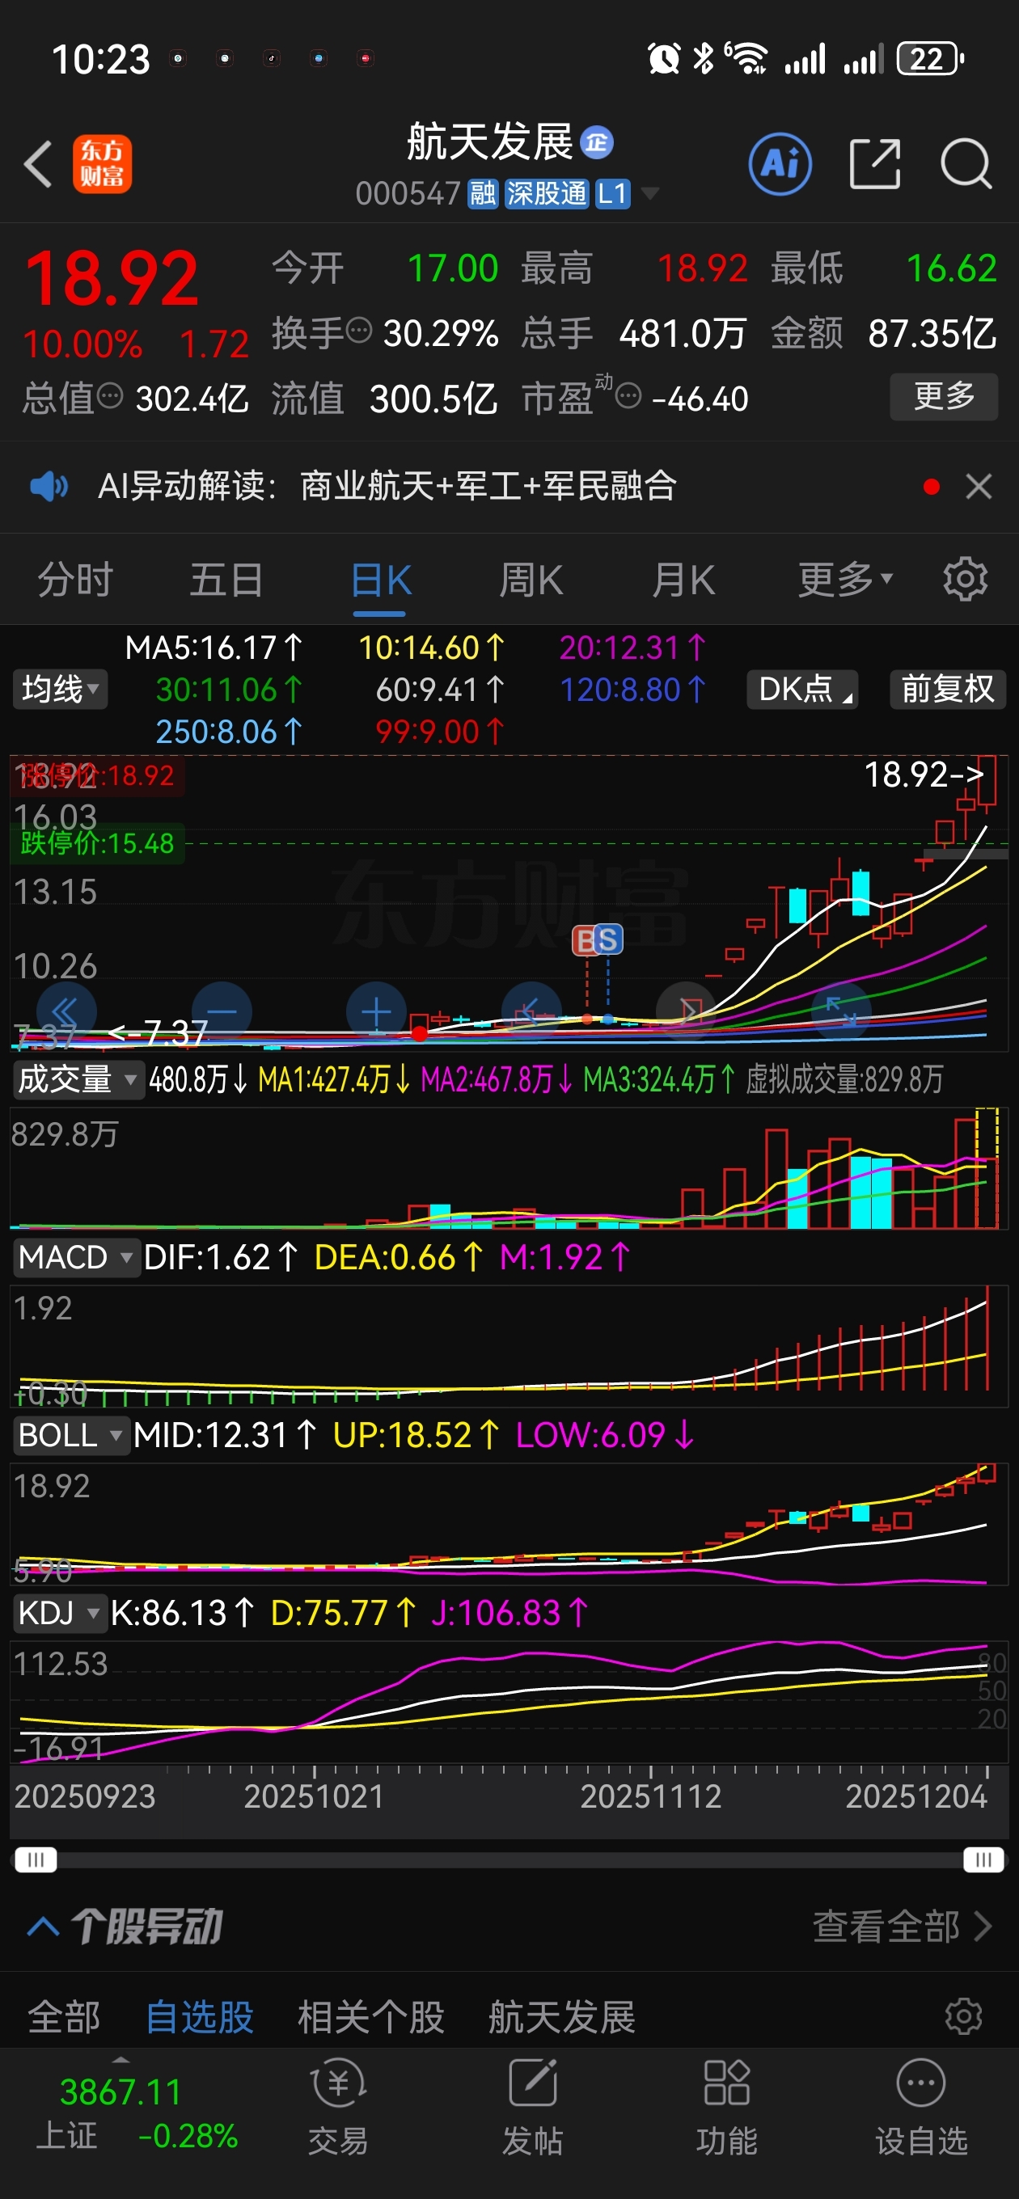Viewport: 1019px width, 2199px height.
Task: Open 查看全部 link
Action: coord(901,1926)
